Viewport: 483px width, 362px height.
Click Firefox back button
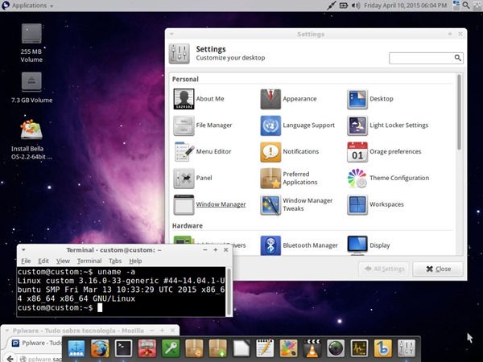coord(10,358)
